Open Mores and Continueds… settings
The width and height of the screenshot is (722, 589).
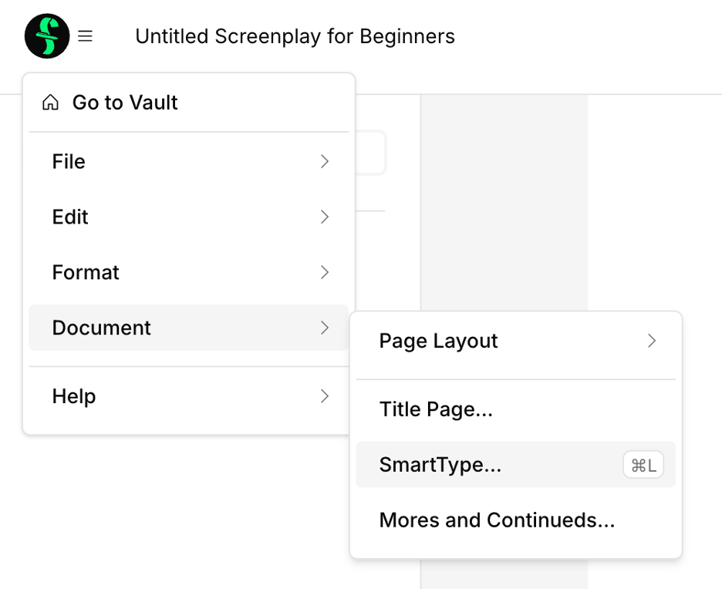[497, 520]
